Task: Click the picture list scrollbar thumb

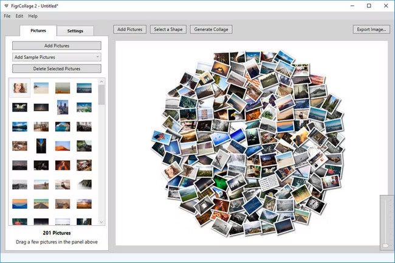Action: click(x=101, y=95)
